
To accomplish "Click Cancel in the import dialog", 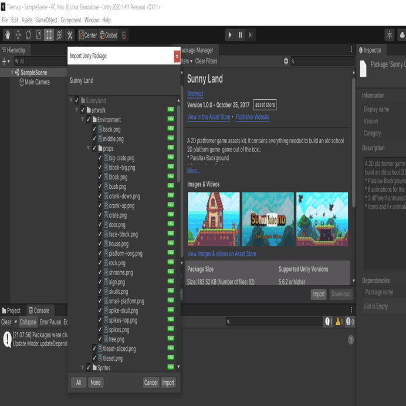I will coord(151,383).
